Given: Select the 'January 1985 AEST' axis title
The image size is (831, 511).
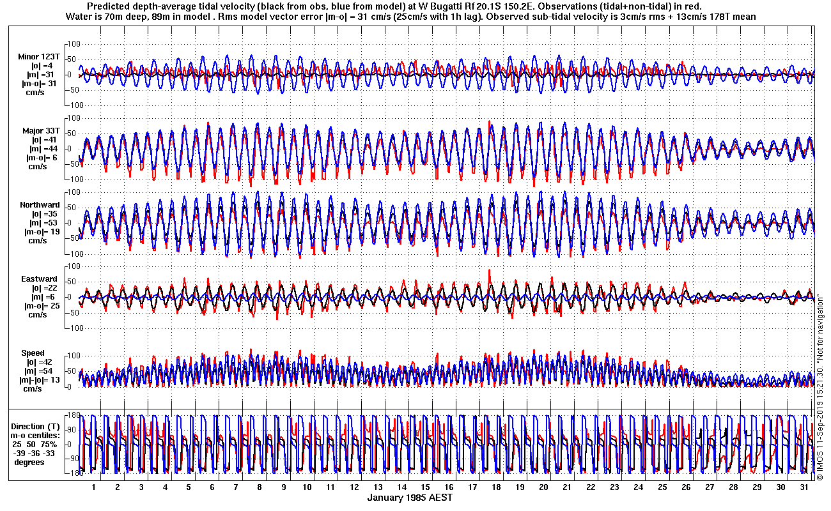Looking at the screenshot, I should coord(410,498).
